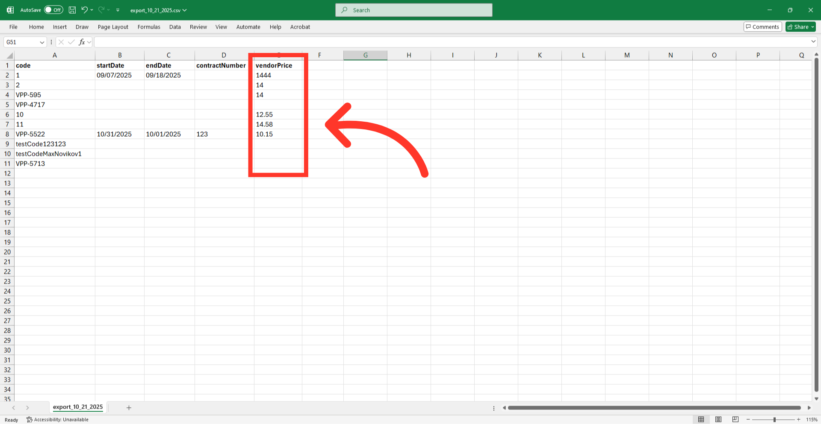Toggle the AutoSave switch

click(53, 10)
